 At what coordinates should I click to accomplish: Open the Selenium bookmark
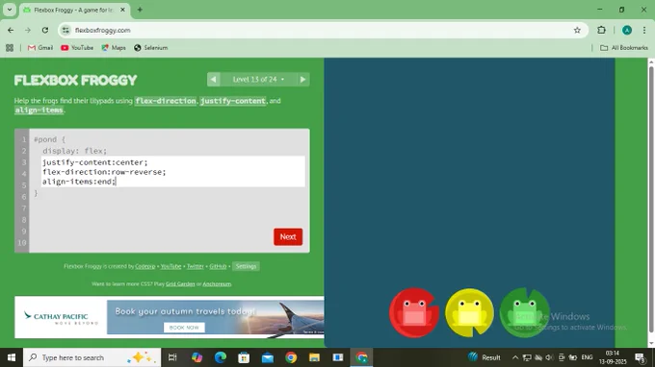pyautogui.click(x=151, y=48)
